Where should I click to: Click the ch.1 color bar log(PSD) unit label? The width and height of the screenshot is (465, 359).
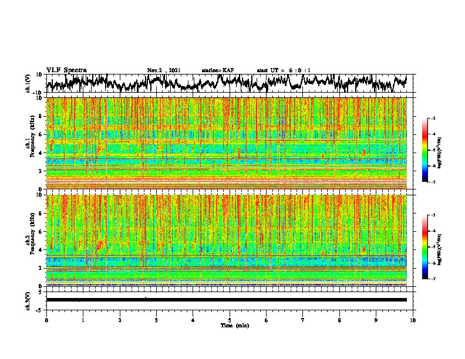coord(440,153)
